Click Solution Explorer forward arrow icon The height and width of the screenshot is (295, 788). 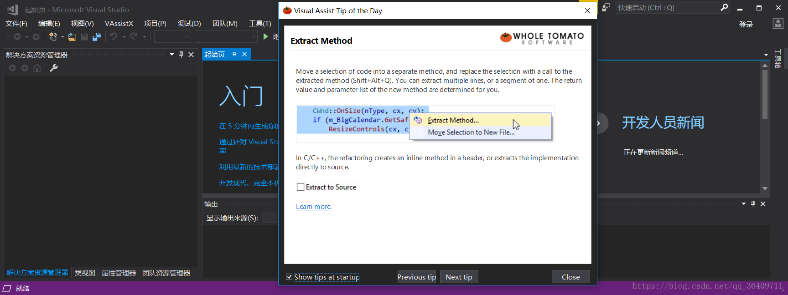click(x=25, y=68)
